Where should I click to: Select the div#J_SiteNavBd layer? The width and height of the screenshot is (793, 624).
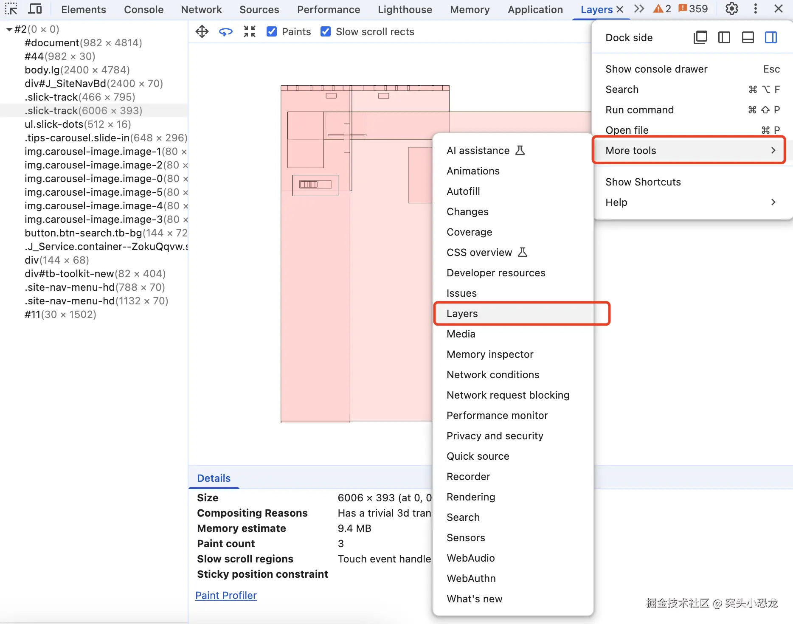pos(94,84)
